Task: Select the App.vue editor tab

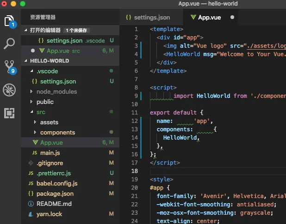Action: coord(209,18)
